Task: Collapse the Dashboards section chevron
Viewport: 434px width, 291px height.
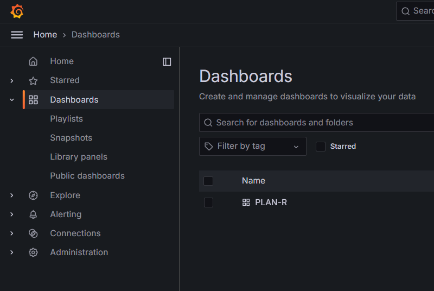Action: [12, 100]
